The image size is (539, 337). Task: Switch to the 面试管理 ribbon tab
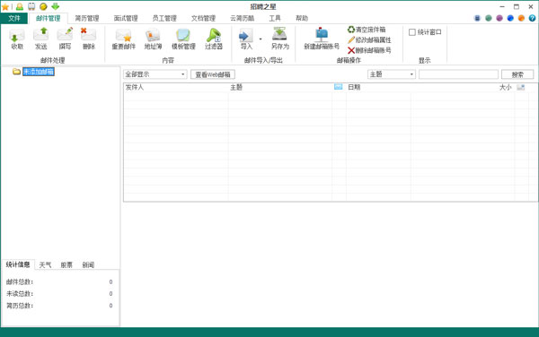126,18
